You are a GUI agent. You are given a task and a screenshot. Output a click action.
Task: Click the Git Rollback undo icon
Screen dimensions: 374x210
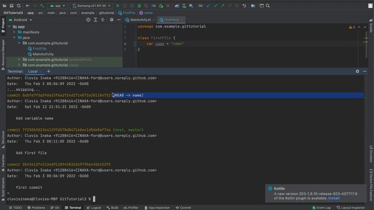[x=244, y=6]
